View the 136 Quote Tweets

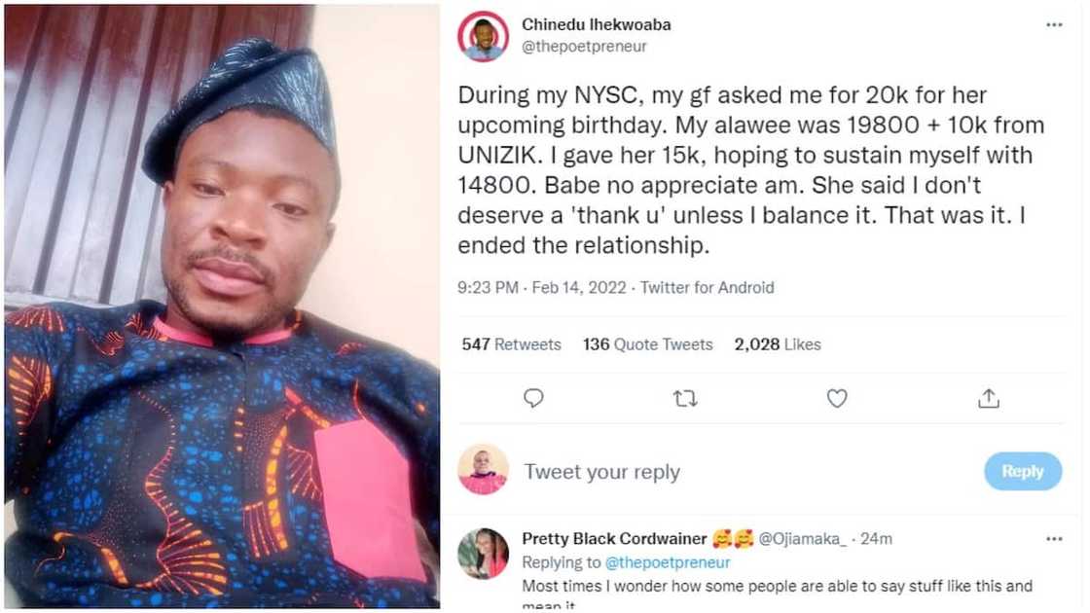[x=647, y=343]
